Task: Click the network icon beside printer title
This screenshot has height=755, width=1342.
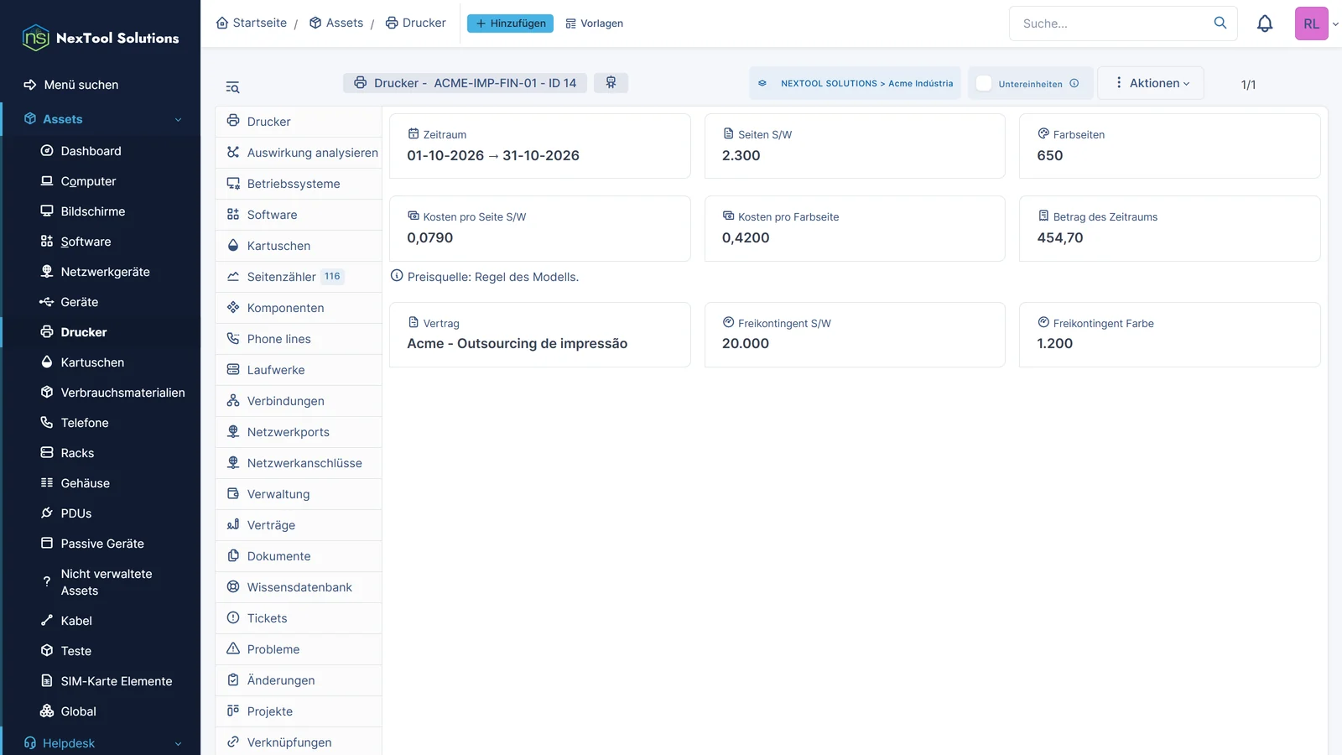Action: pyautogui.click(x=611, y=82)
